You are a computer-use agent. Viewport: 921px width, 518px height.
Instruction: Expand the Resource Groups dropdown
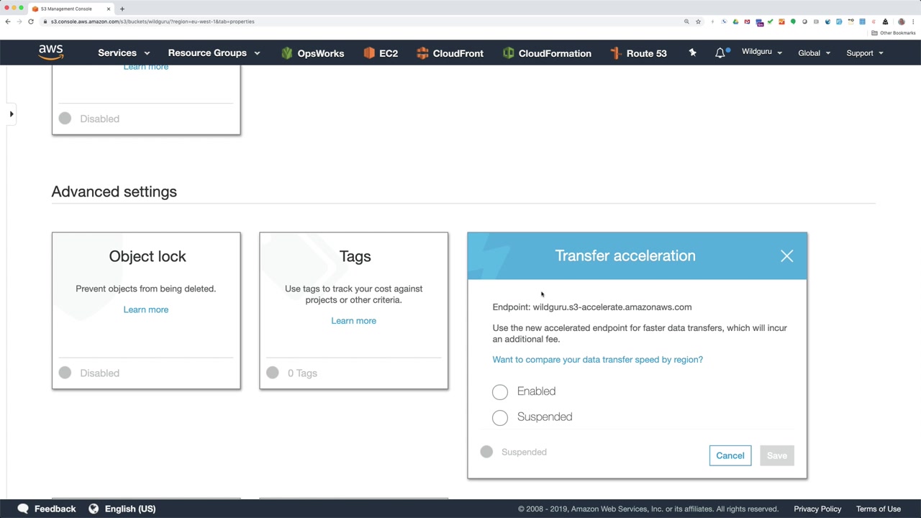pyautogui.click(x=214, y=53)
